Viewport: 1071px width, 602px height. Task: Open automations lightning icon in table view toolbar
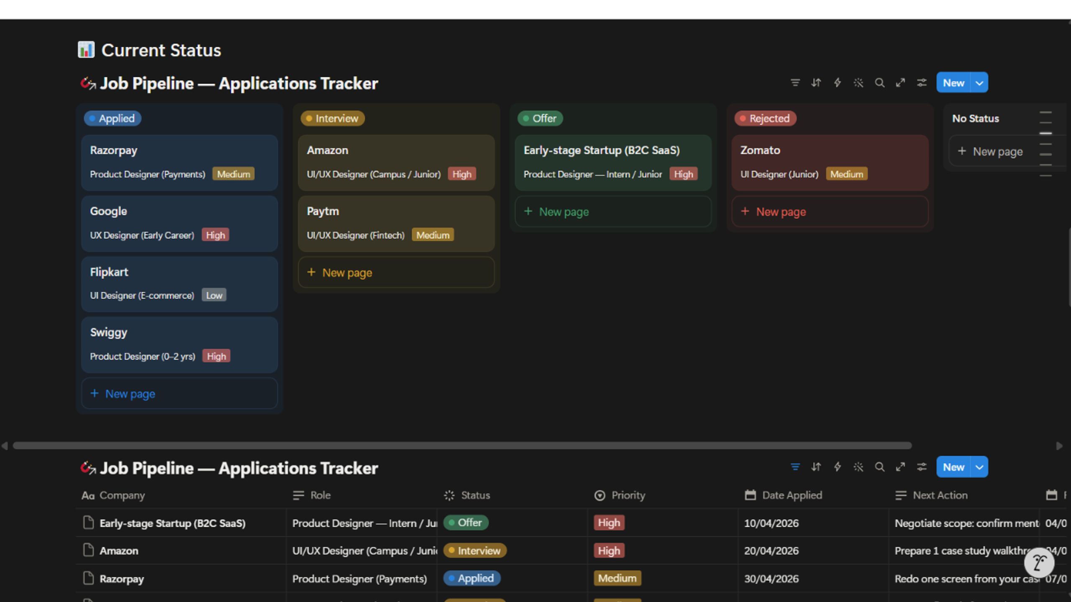pyautogui.click(x=837, y=467)
